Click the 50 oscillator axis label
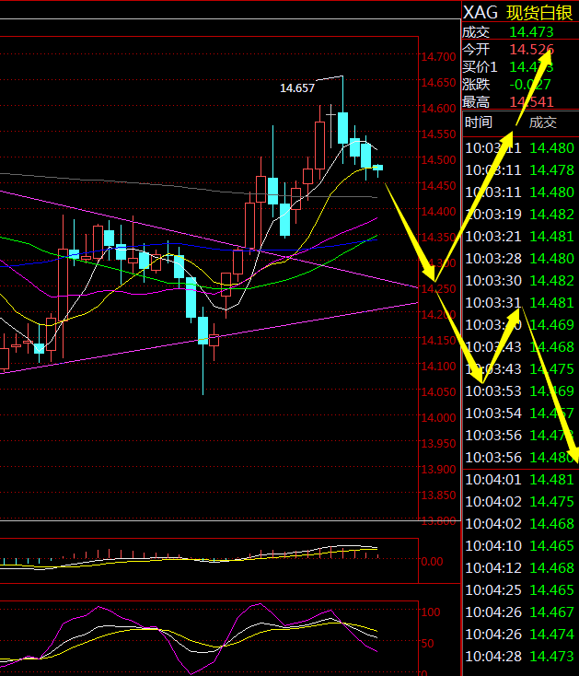This screenshot has width=579, height=676. pyautogui.click(x=427, y=644)
